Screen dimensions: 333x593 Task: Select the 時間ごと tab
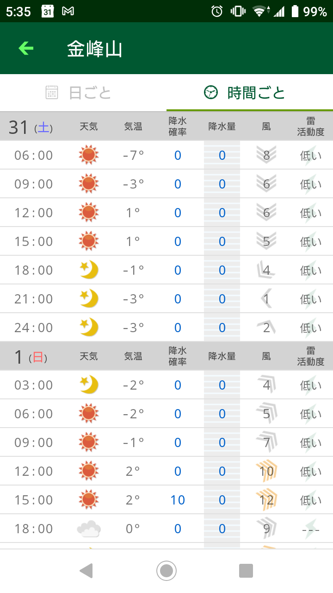tap(245, 93)
